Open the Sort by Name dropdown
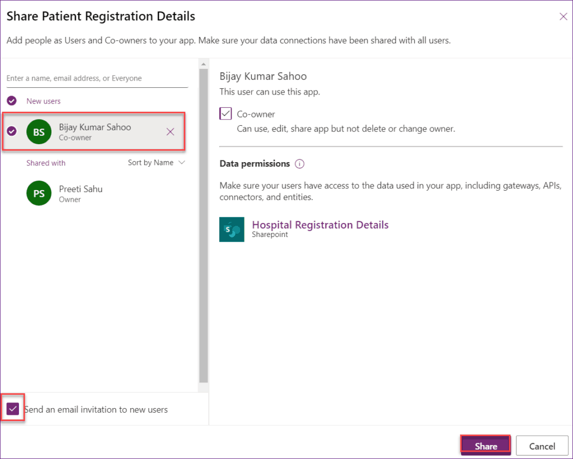Viewport: 573px width, 459px height. click(156, 162)
